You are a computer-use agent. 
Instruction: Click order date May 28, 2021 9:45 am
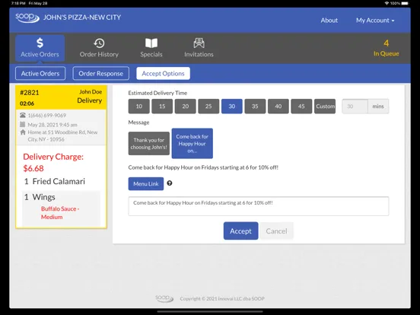pyautogui.click(x=52, y=125)
